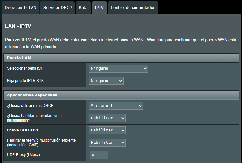Follow the WAN - Wan dual link
The width and height of the screenshot is (242, 163).
(x=149, y=40)
